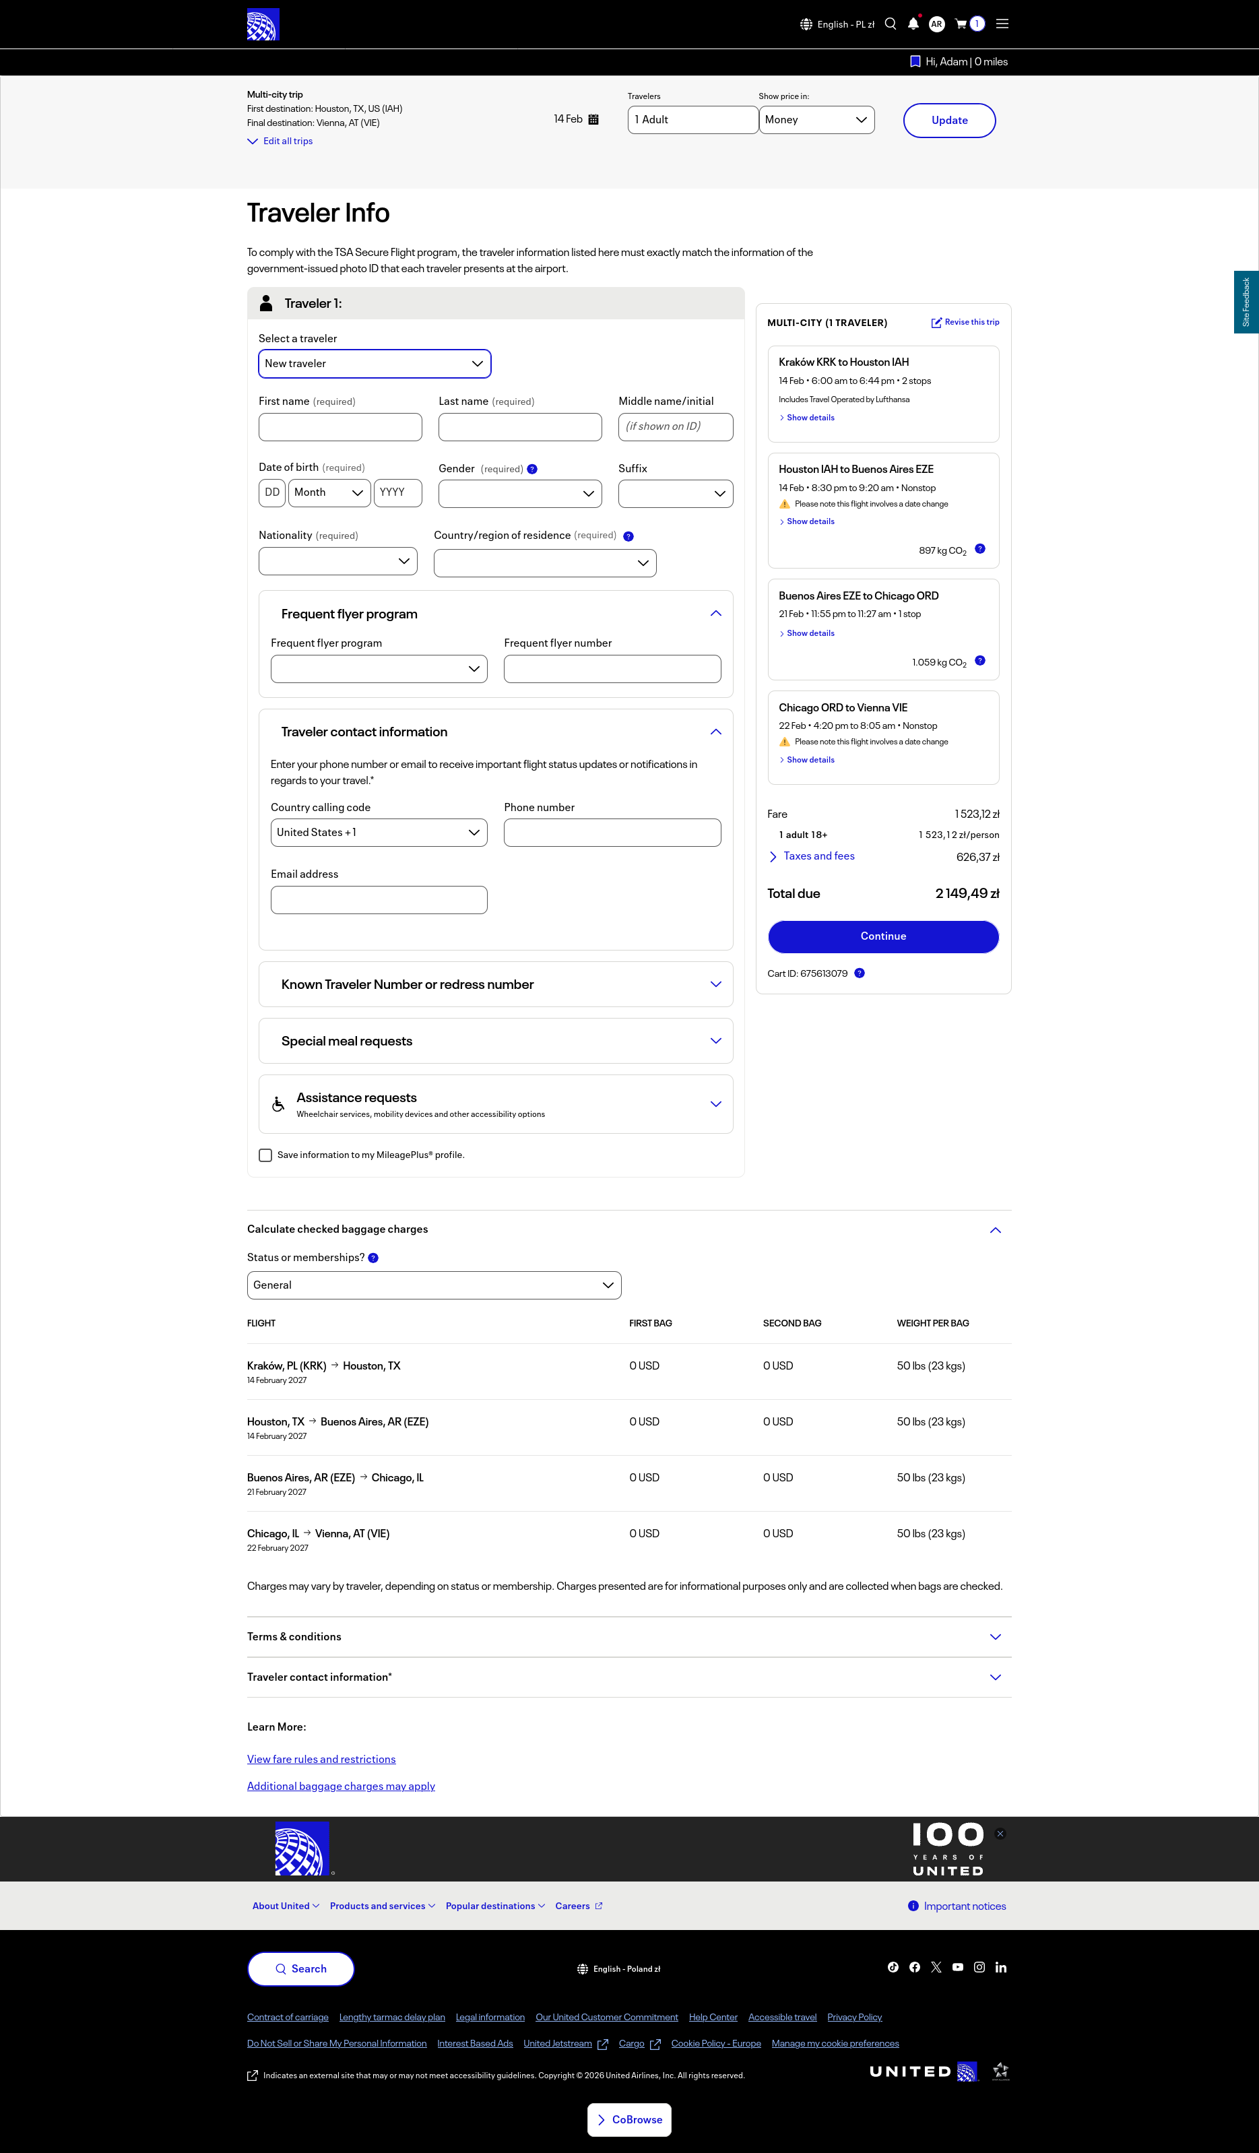Open the shopping cart icon
This screenshot has height=2153, width=1259.
pyautogui.click(x=961, y=24)
